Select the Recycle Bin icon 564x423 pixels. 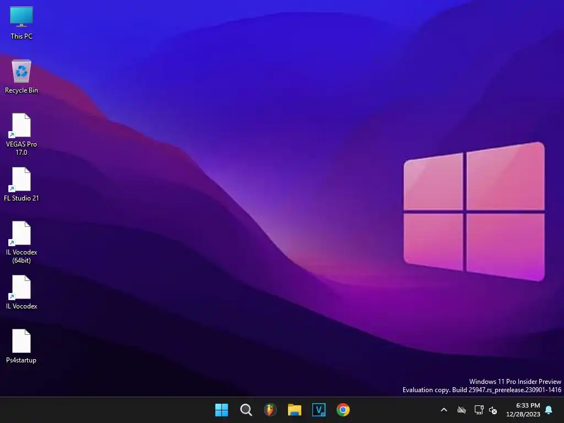pyautogui.click(x=21, y=77)
